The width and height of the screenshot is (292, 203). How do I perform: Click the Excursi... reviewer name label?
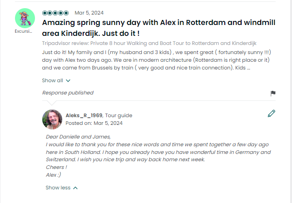23,31
